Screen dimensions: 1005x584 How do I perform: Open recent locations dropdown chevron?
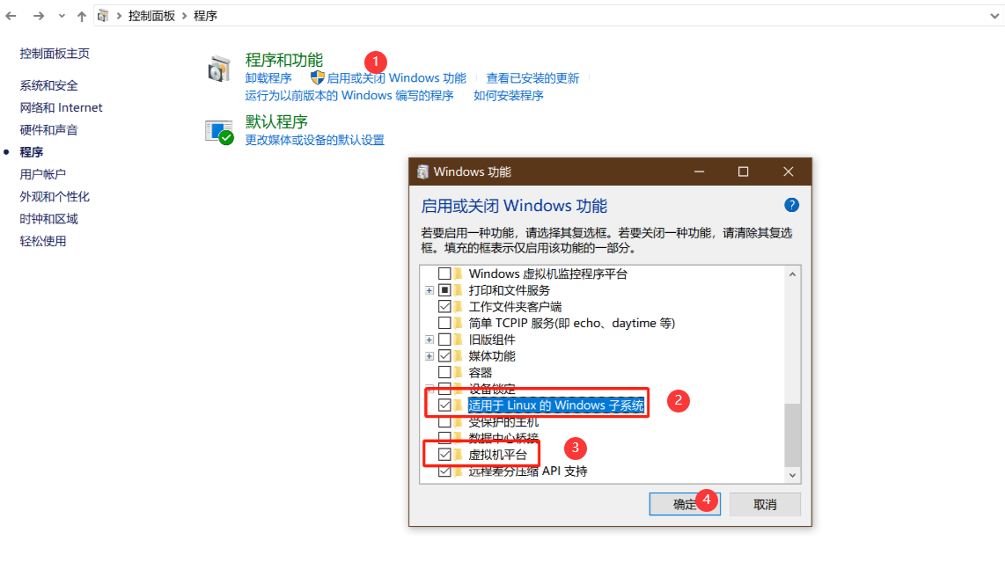[x=62, y=17]
